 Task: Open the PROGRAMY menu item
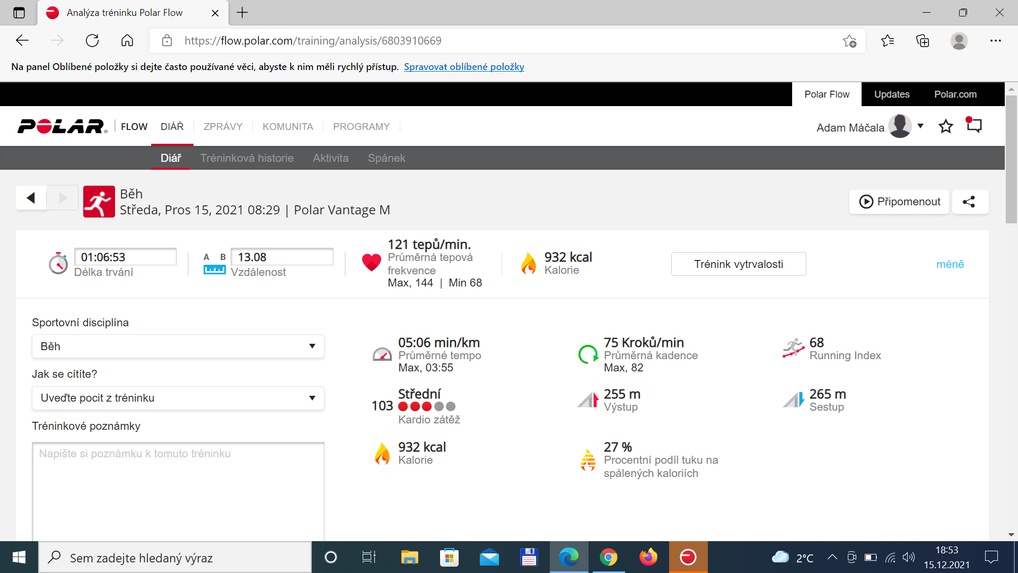pos(362,127)
